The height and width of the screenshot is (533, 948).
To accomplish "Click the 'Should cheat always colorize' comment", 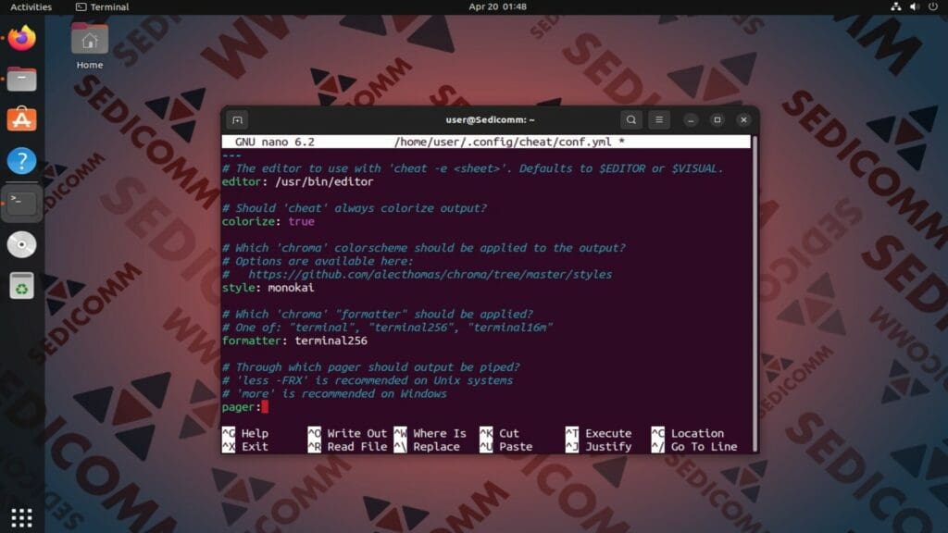I will 355,208.
